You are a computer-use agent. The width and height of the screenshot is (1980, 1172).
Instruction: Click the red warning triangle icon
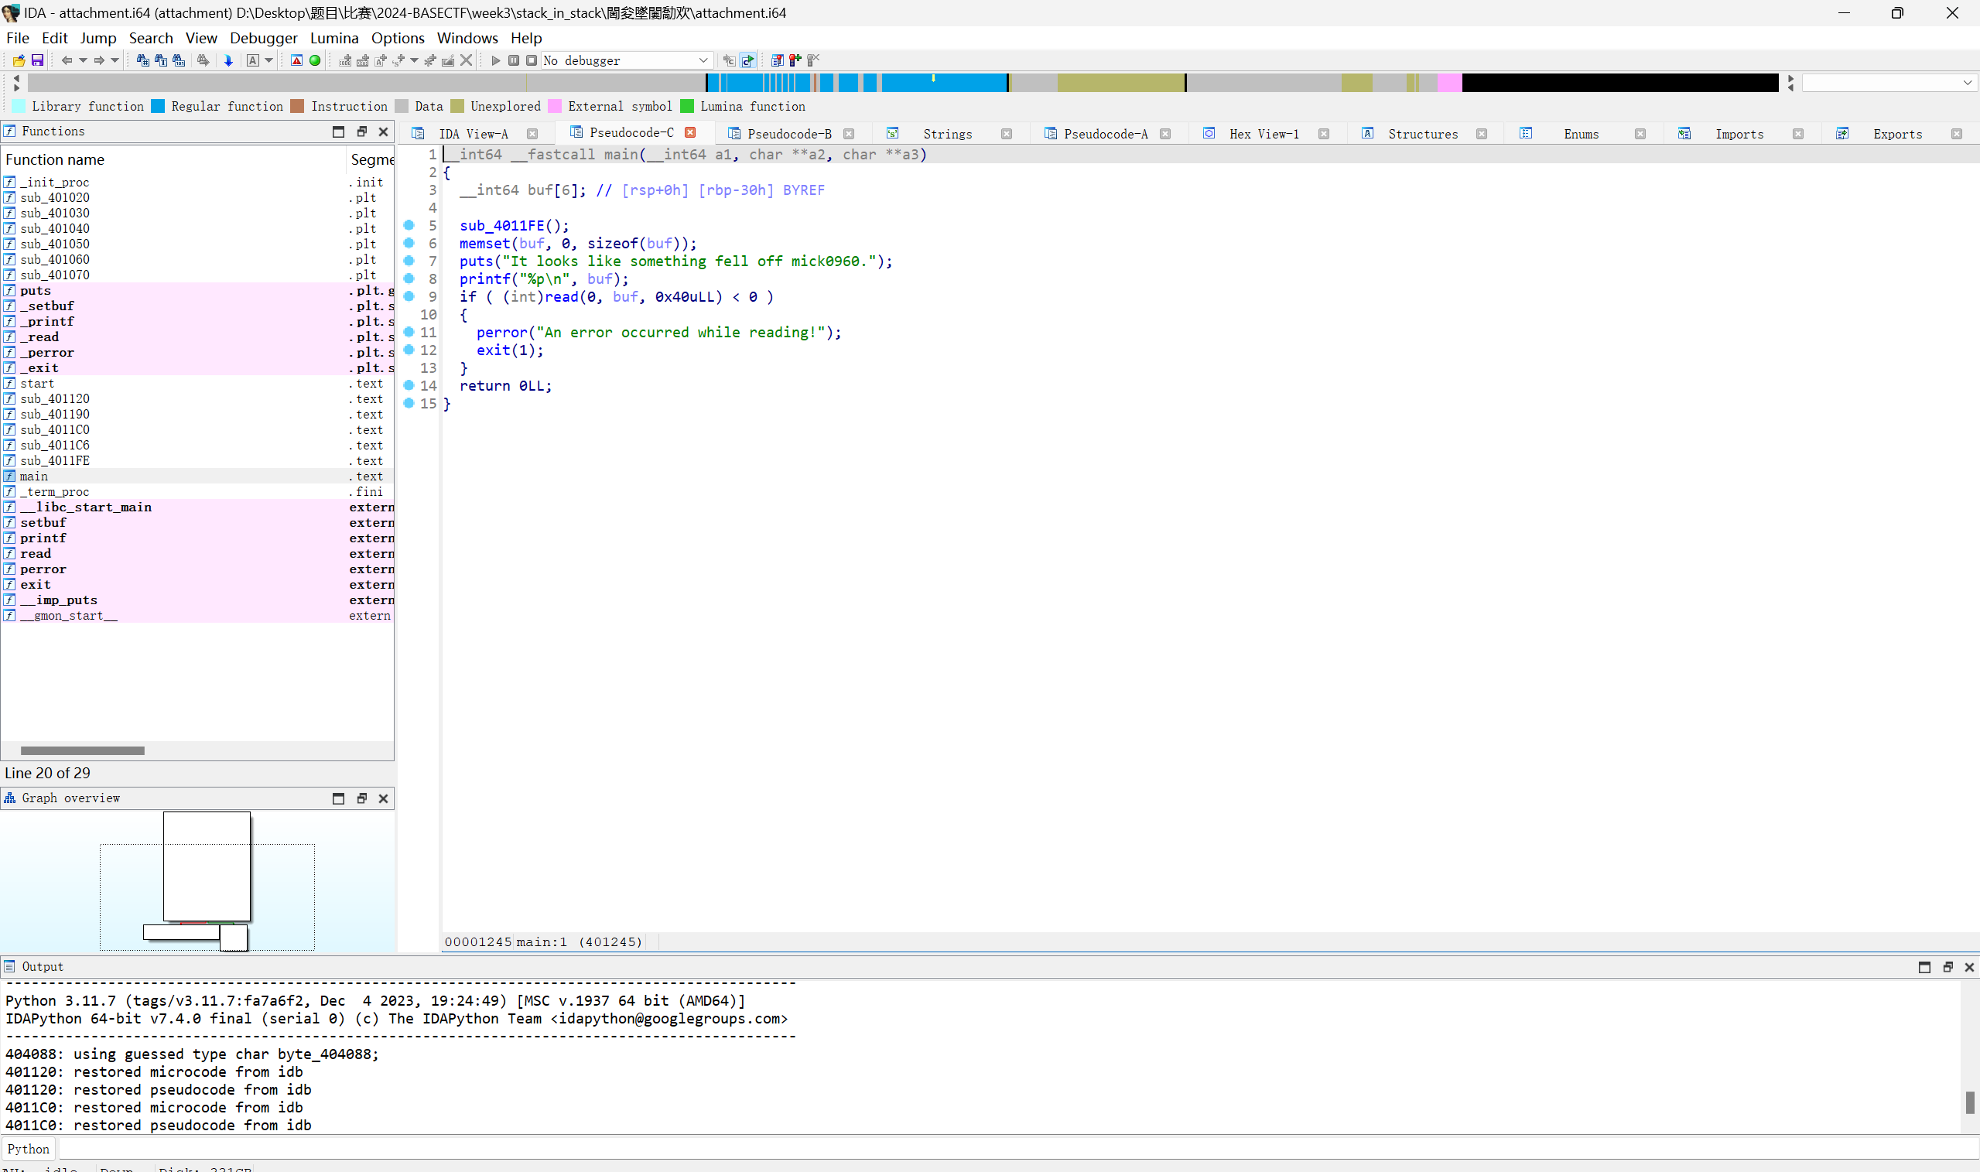tap(297, 60)
